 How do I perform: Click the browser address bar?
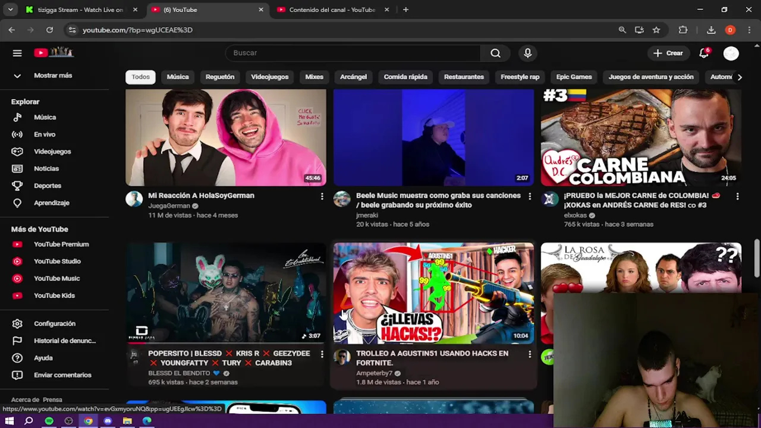[x=345, y=30]
